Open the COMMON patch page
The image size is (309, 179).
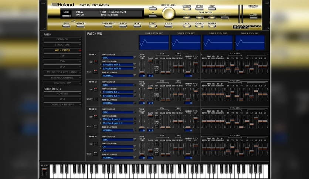tap(62, 39)
